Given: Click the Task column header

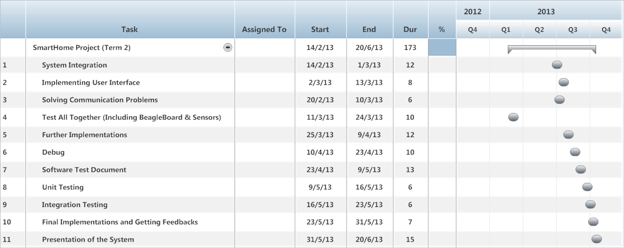Looking at the screenshot, I should pyautogui.click(x=130, y=29).
